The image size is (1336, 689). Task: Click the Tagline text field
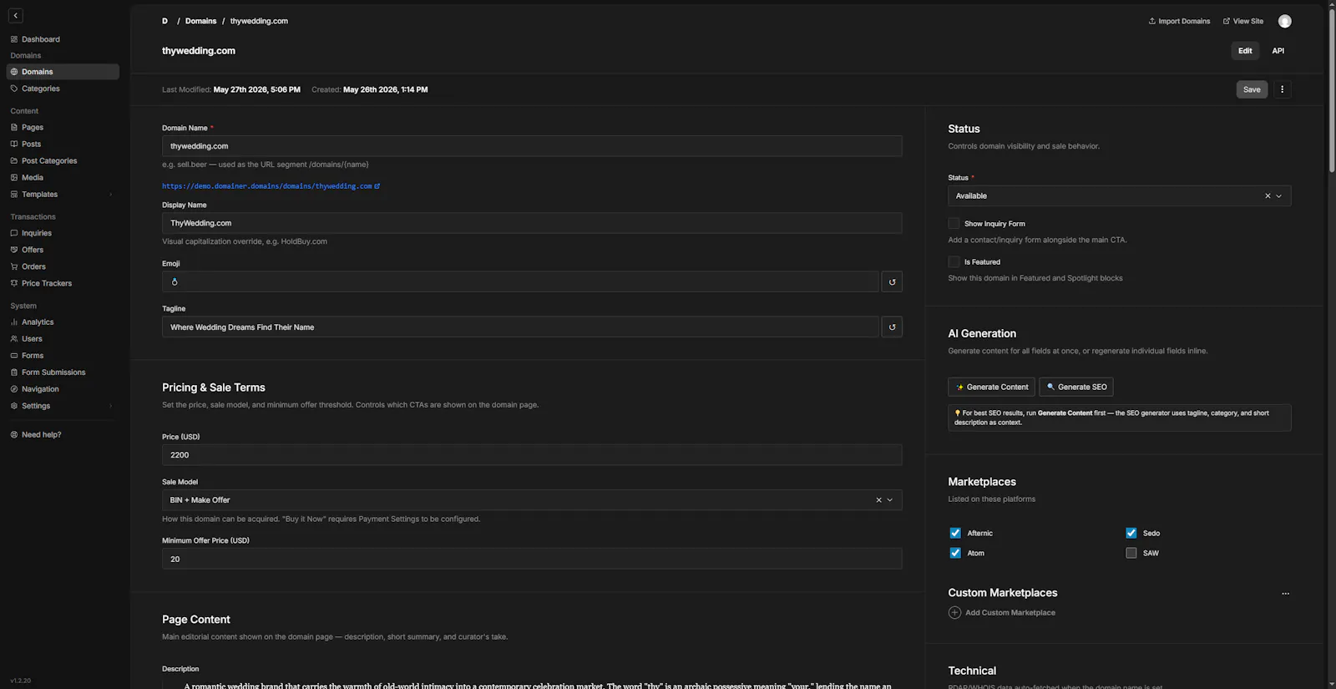[520, 327]
